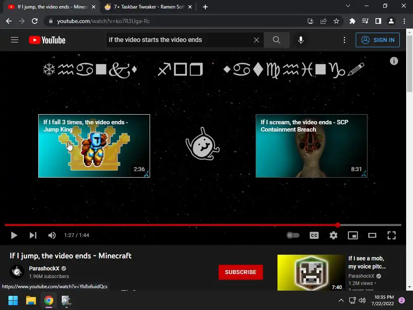413x310 pixels.
Task: Go forward in browser history
Action: tap(22, 21)
